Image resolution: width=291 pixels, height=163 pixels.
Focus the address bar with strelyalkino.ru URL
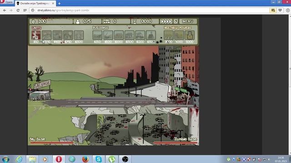[149, 10]
